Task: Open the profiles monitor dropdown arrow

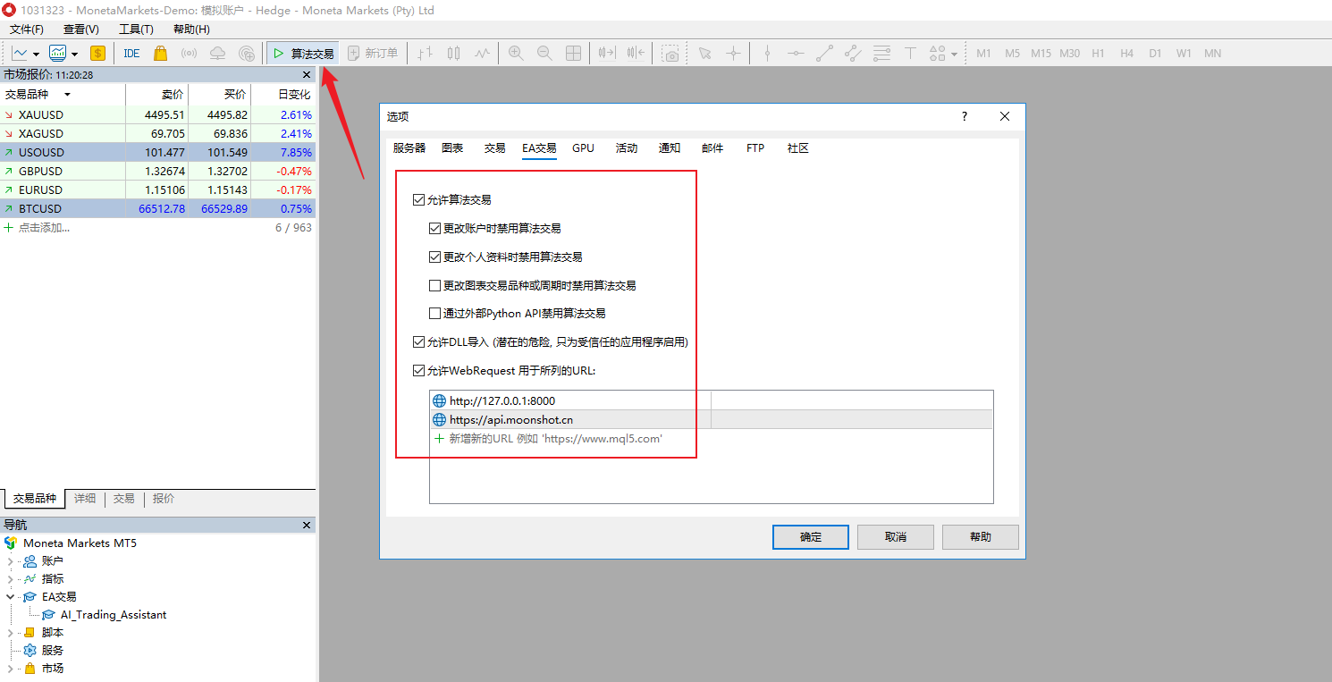Action: [75, 55]
